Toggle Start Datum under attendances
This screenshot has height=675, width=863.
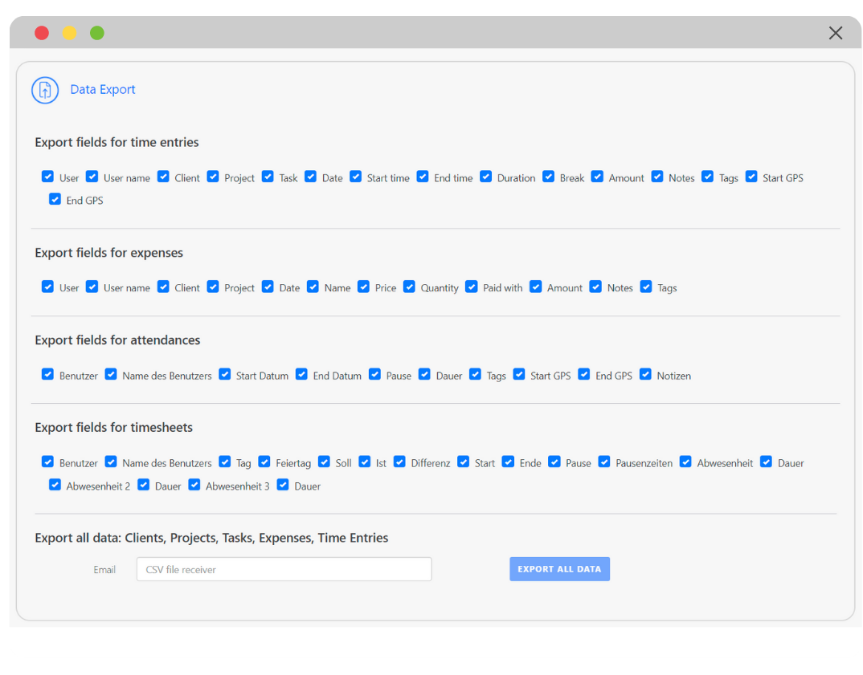tap(225, 374)
